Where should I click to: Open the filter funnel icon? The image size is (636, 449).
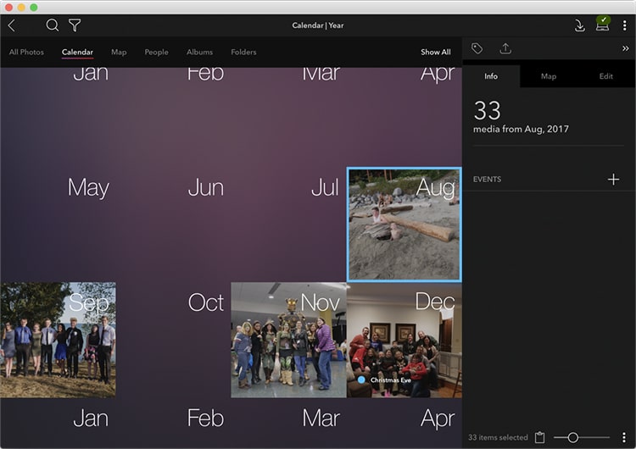pyautogui.click(x=75, y=25)
